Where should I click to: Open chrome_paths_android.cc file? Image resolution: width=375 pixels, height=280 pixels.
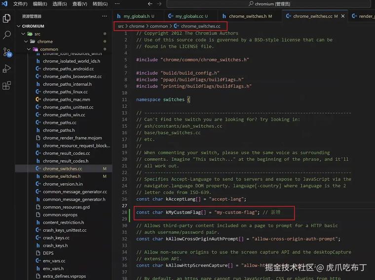68,69
